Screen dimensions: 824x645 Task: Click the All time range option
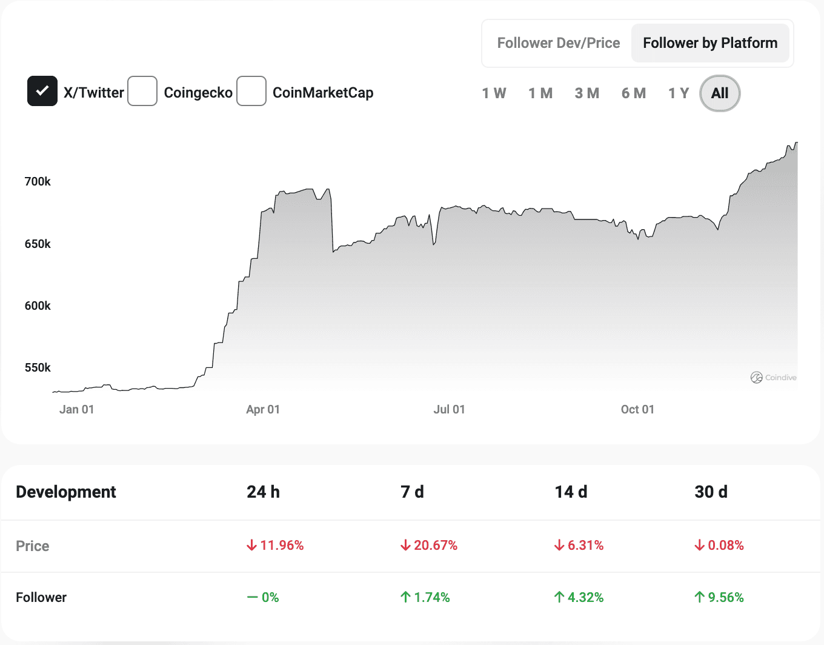719,93
